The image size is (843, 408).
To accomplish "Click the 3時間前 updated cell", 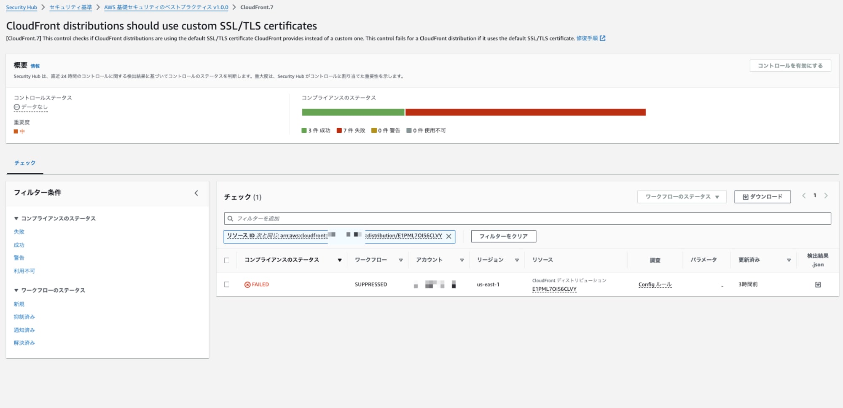I will 748,285.
